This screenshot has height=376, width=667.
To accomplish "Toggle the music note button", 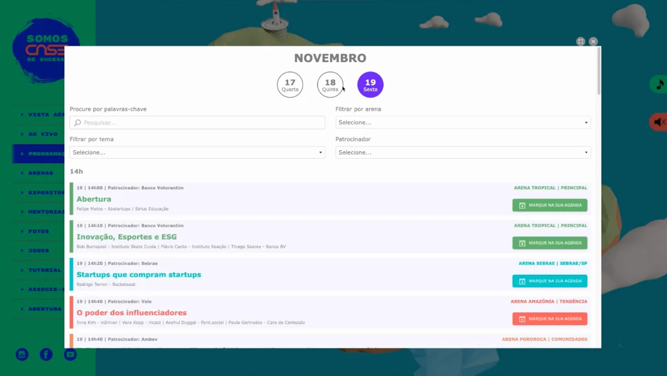I will click(x=659, y=84).
